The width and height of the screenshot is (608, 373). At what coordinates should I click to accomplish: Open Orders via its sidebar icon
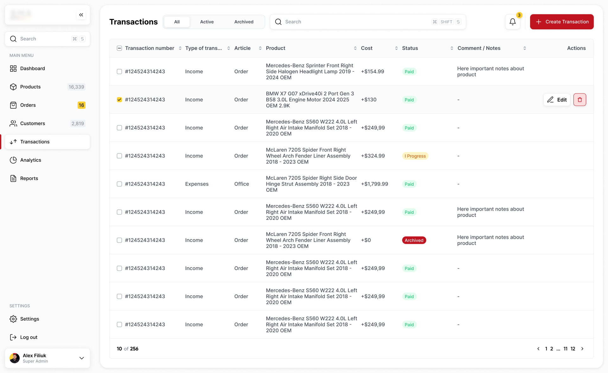pos(13,105)
